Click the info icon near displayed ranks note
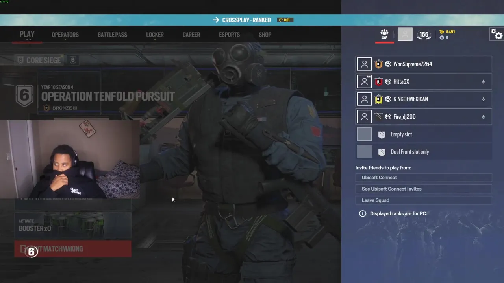Image resolution: width=504 pixels, height=283 pixels. click(363, 213)
